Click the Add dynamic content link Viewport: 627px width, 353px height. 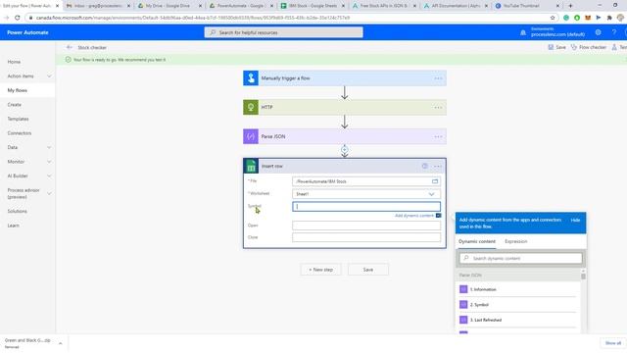[x=413, y=216]
